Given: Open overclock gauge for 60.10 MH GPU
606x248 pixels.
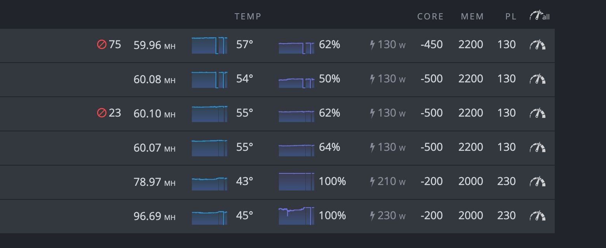Looking at the screenshot, I should point(538,114).
